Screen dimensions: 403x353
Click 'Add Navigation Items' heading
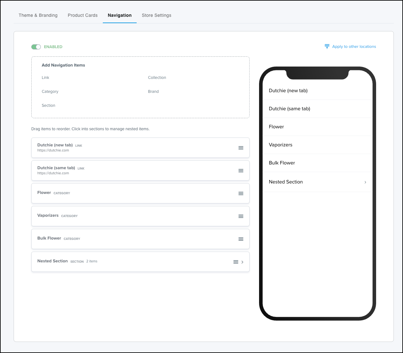click(63, 65)
